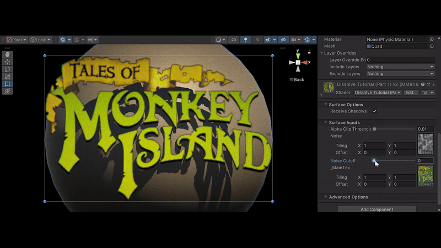Image resolution: width=441 pixels, height=248 pixels.
Task: Open the Gizmos dropdown arrow
Action: [x=314, y=40]
